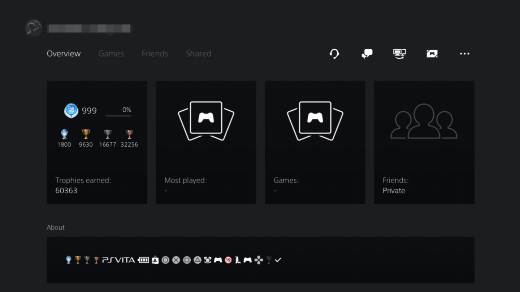Click the blurred username next to avatar
Image resolution: width=520 pixels, height=292 pixels.
tap(90, 28)
